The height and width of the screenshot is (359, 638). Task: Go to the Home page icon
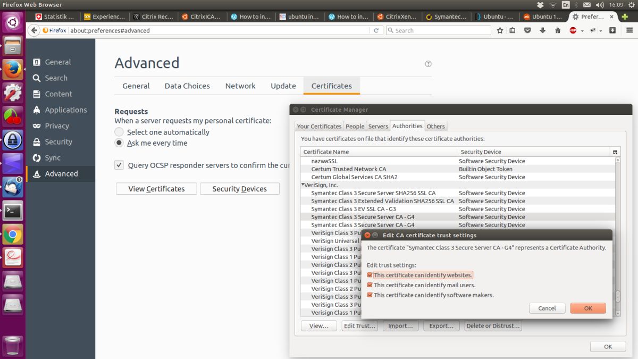pyautogui.click(x=558, y=30)
